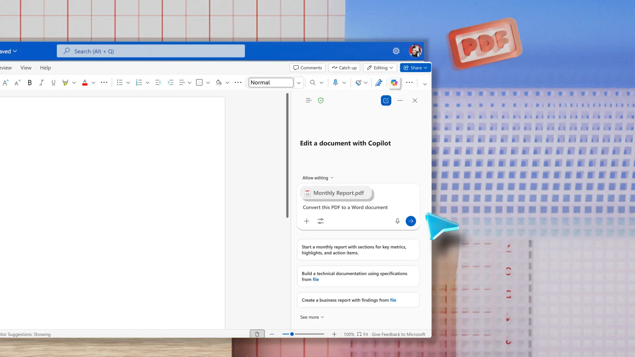Toggle underline formatting
The image size is (635, 357).
tap(53, 83)
